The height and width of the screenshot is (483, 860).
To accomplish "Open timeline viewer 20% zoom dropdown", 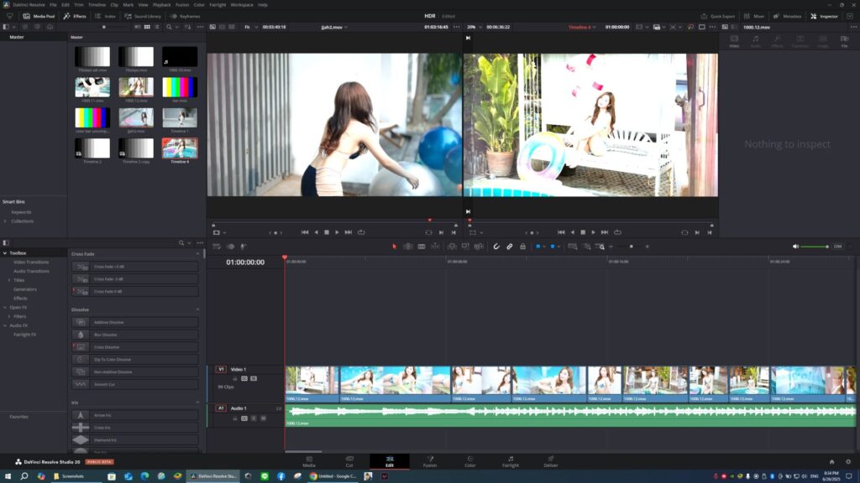I will pos(475,27).
